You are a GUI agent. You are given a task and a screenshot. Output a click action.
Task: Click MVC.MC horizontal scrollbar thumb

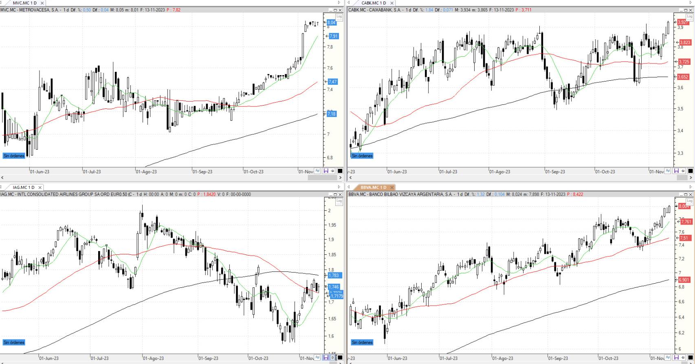(322, 178)
